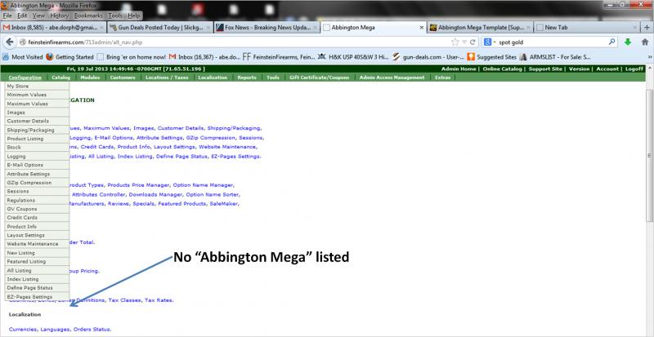Open the Edit menu
Image resolution: width=654 pixels, height=337 pixels.
22,16
